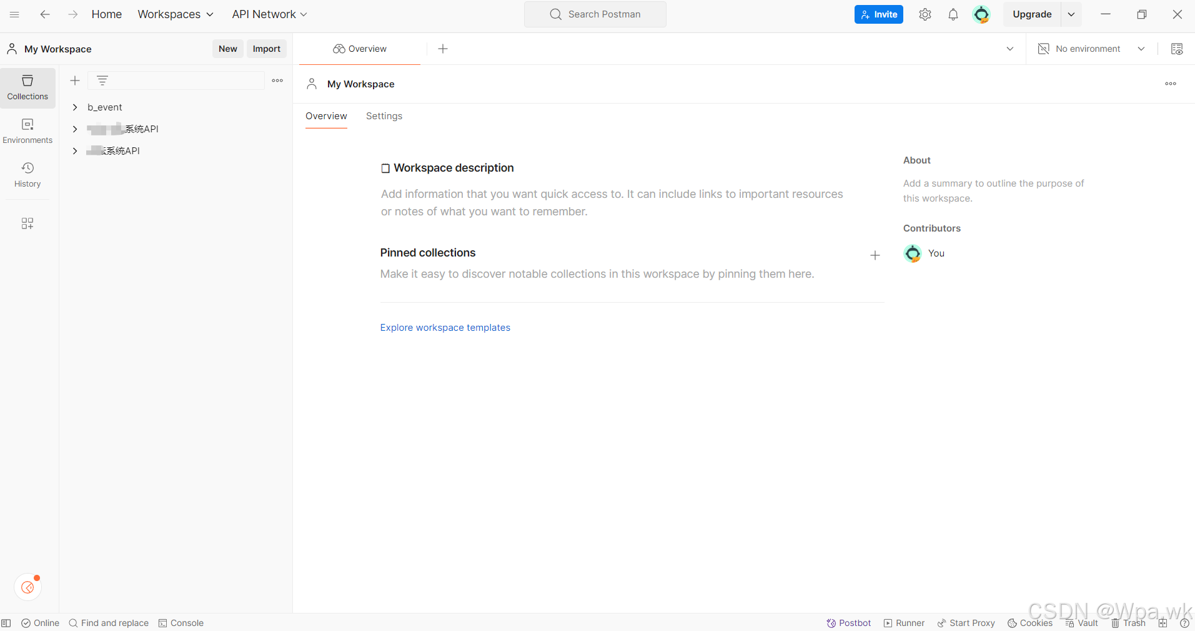Open the two-pane layout icon
The image size is (1195, 631).
(1163, 623)
